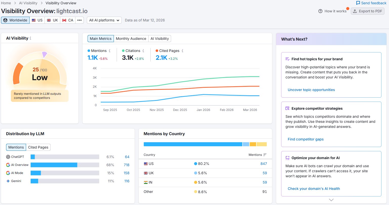Click the Canada flag icon in filters
Viewport: 389px width, 205px height.
tap(64, 20)
